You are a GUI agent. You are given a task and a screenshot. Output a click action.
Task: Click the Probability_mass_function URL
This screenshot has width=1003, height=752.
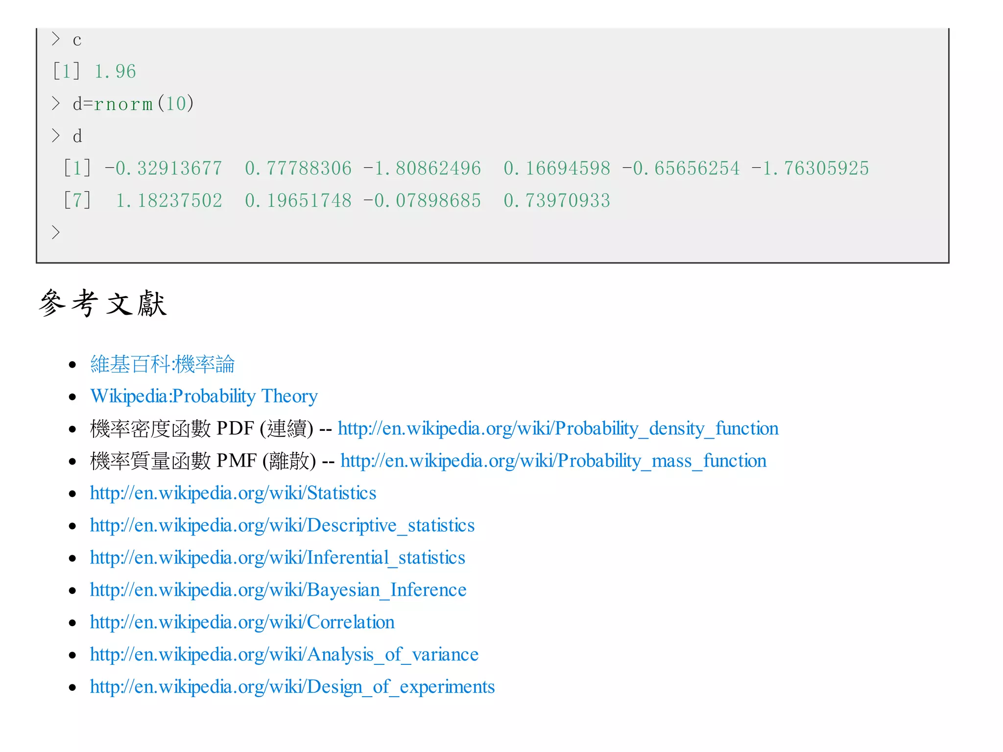[x=553, y=461]
